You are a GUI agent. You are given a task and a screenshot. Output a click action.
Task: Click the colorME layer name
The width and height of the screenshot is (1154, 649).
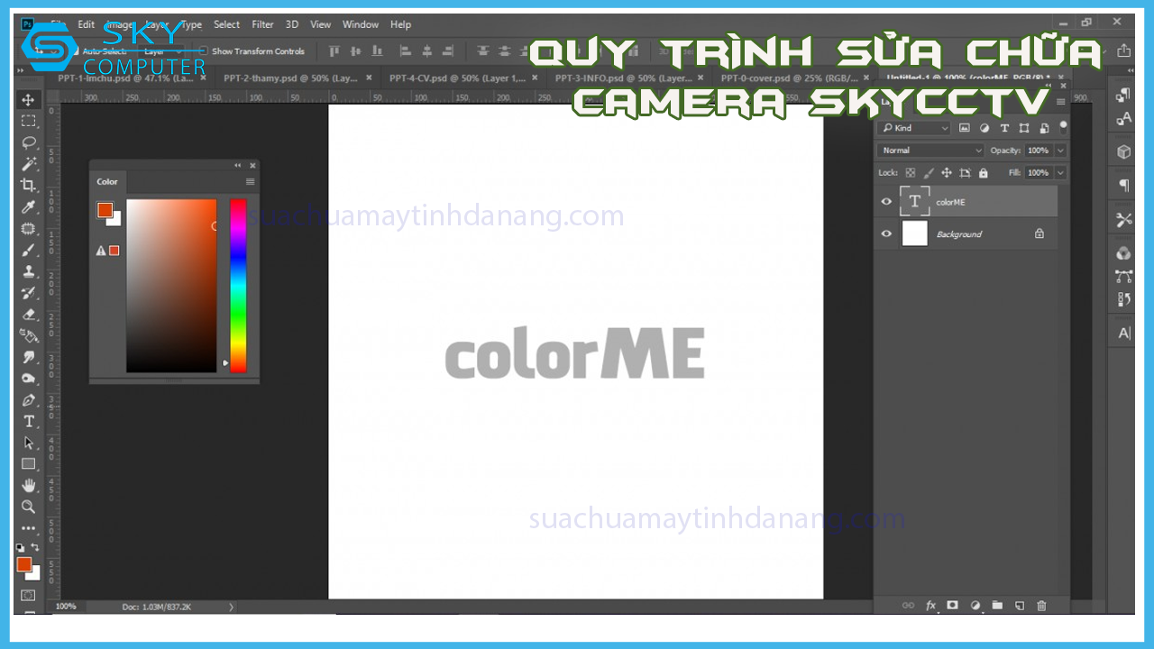950,203
